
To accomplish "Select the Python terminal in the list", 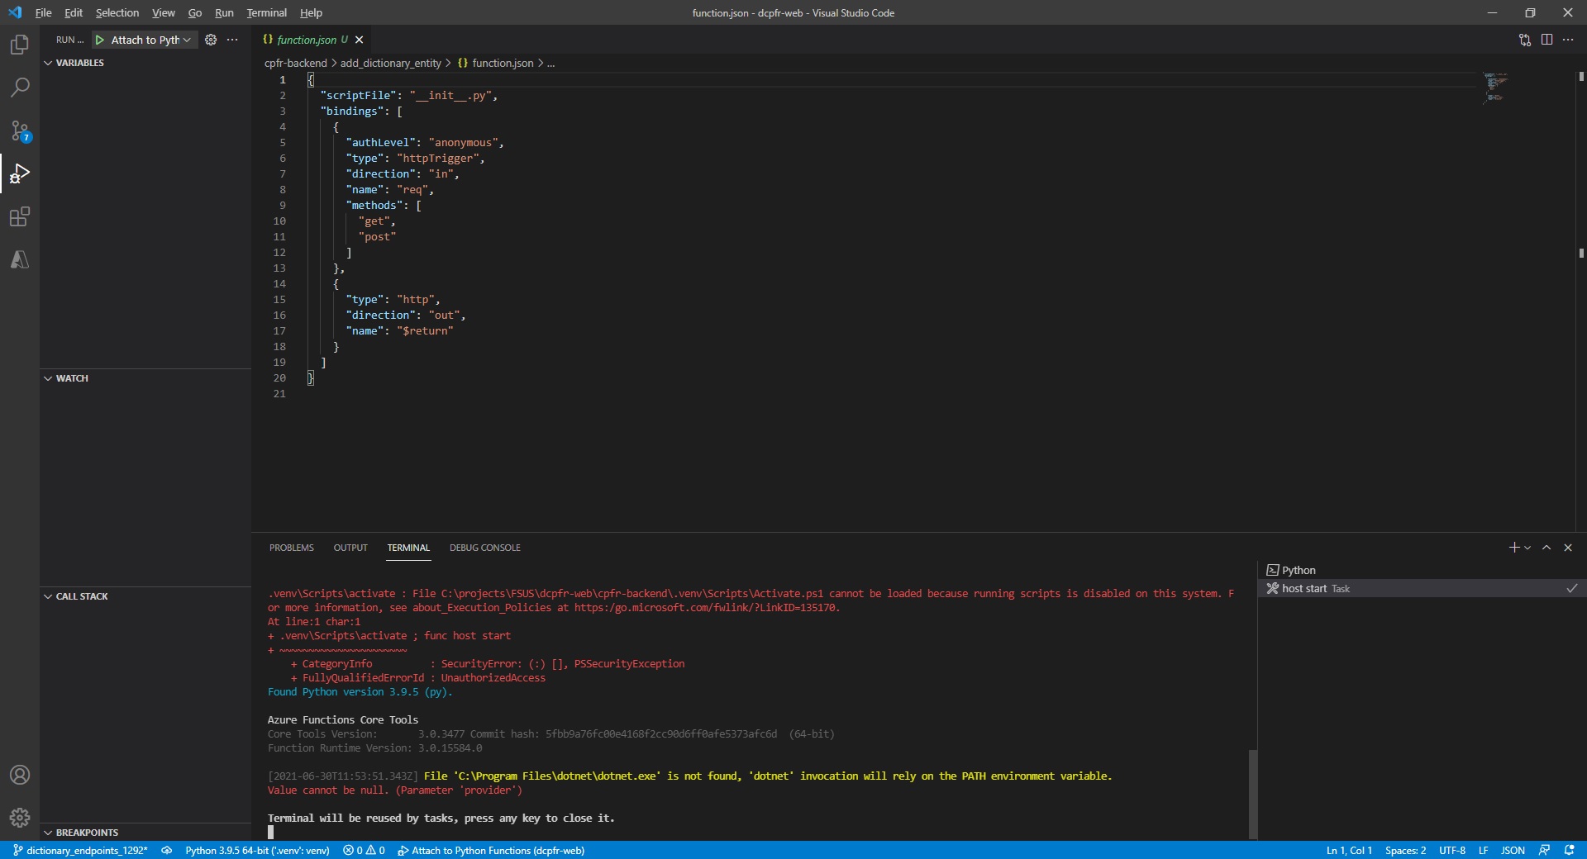I will tap(1422, 570).
